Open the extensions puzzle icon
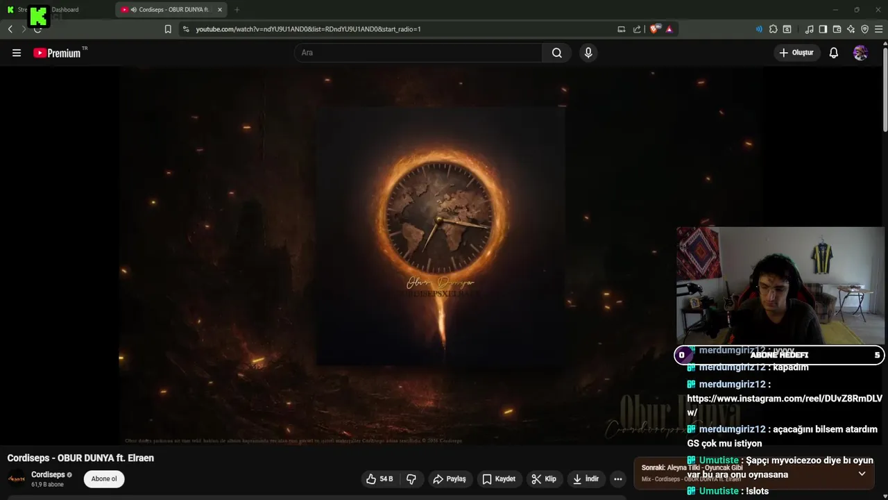This screenshot has width=888, height=500. (x=773, y=29)
